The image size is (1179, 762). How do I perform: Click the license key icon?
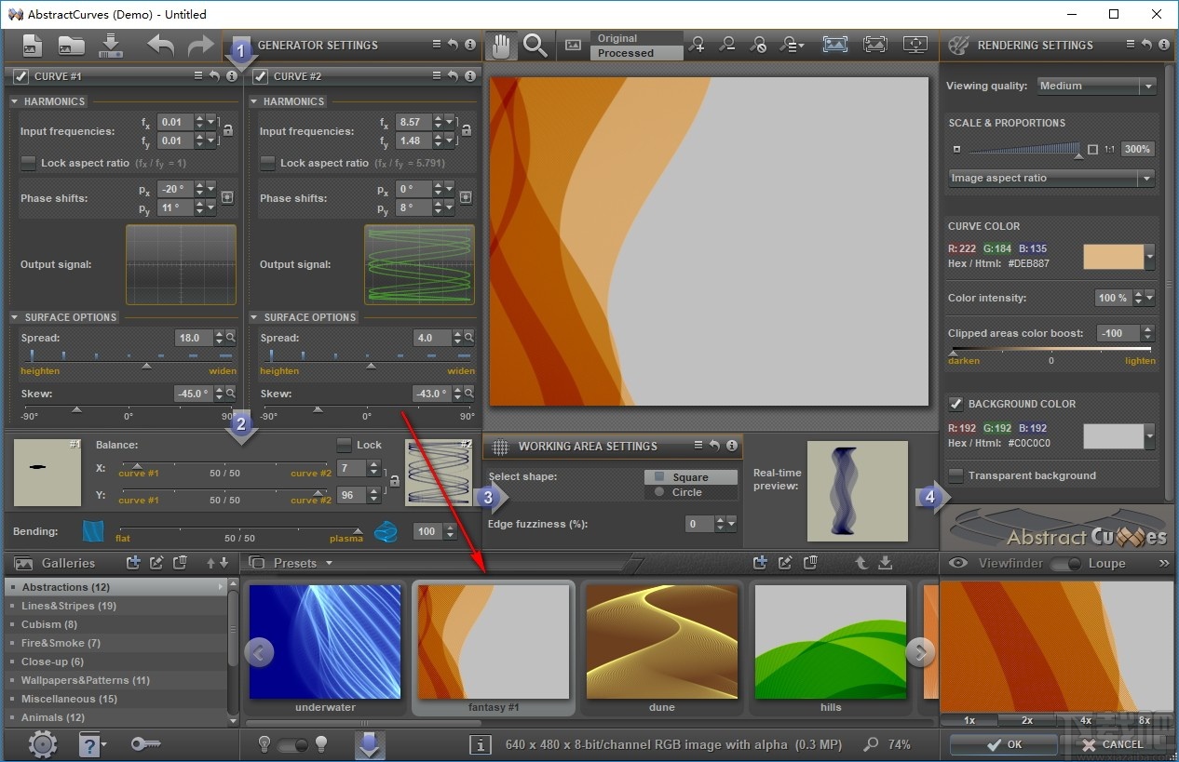145,744
